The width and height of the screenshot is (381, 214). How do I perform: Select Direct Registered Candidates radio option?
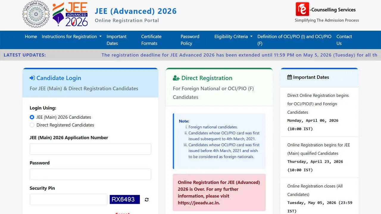coord(32,125)
